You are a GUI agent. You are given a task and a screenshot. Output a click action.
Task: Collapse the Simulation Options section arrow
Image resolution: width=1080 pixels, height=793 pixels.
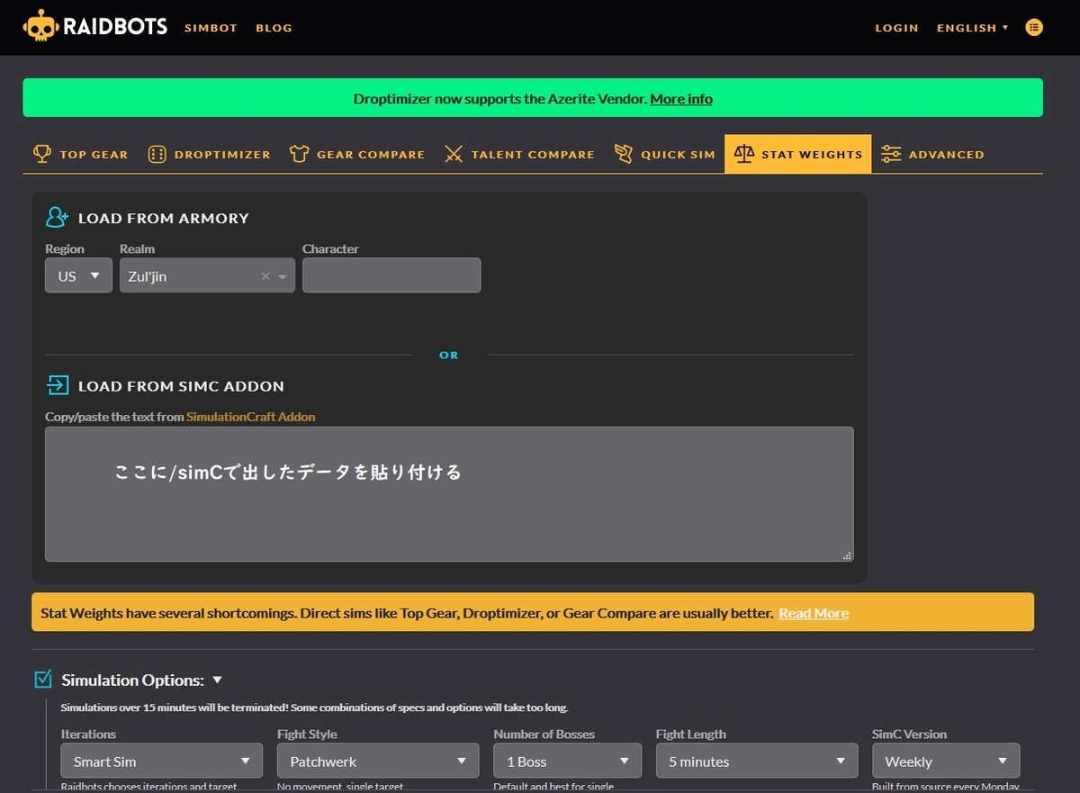coord(217,680)
